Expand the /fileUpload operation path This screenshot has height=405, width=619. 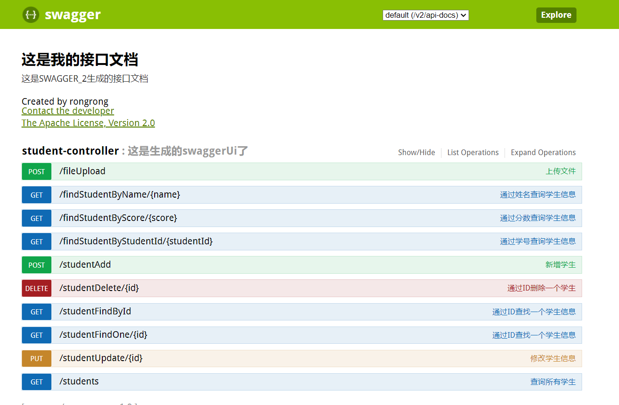pyautogui.click(x=82, y=171)
